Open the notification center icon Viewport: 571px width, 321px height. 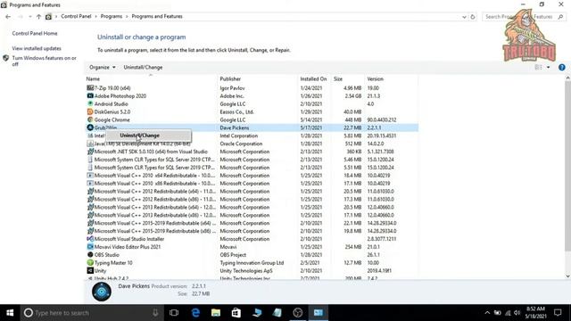click(x=558, y=313)
